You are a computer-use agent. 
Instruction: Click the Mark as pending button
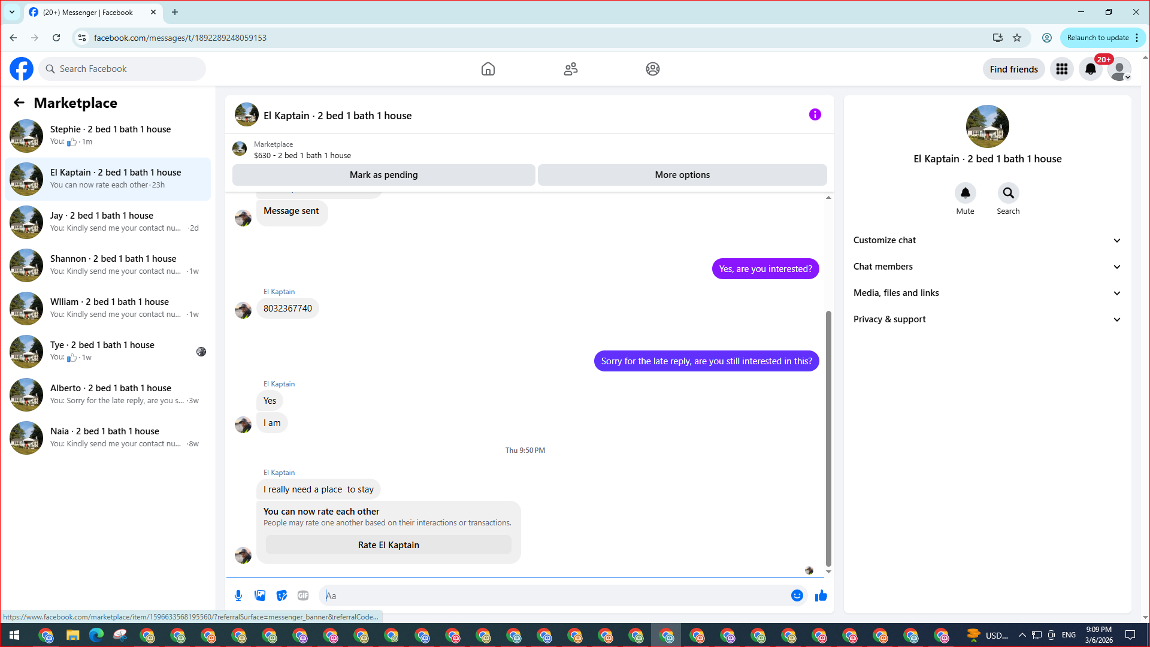(383, 175)
